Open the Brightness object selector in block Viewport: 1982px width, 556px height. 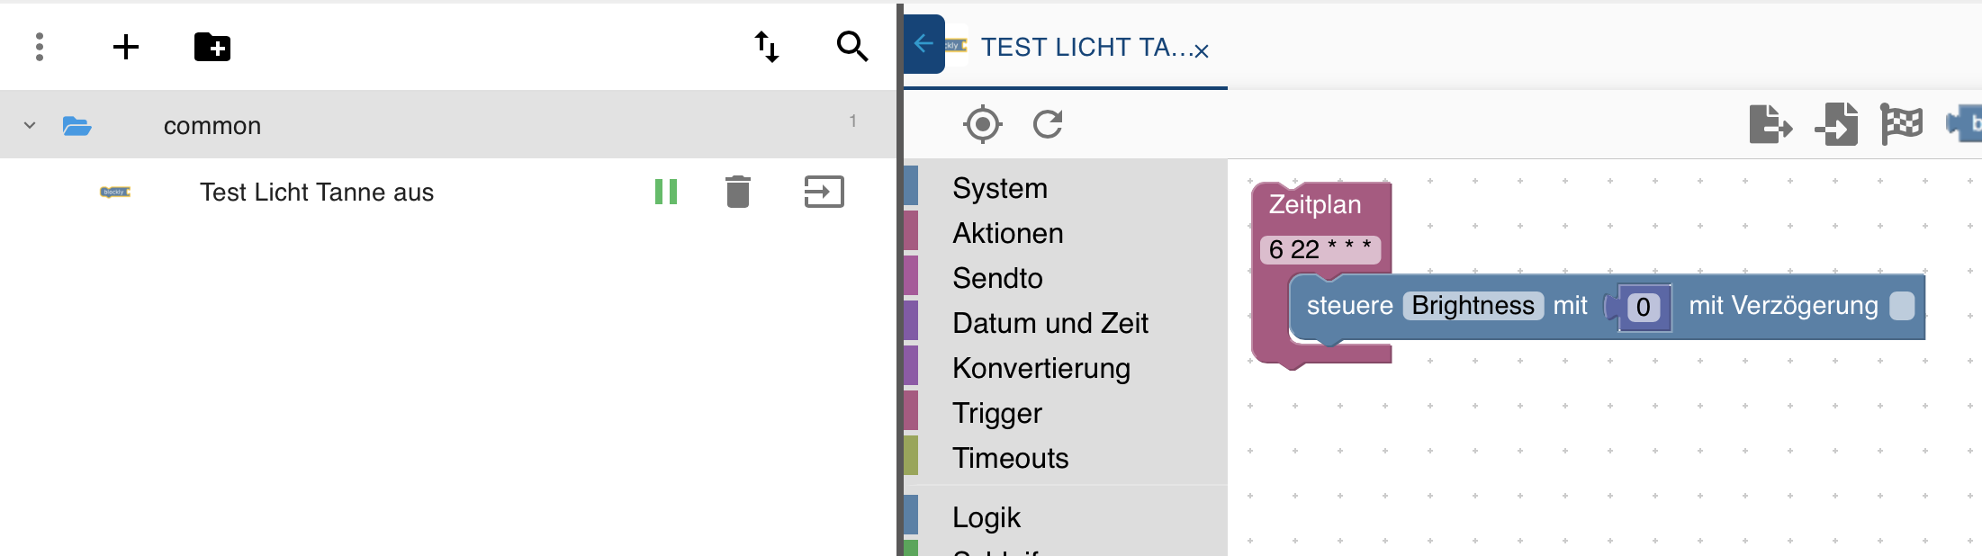point(1473,306)
